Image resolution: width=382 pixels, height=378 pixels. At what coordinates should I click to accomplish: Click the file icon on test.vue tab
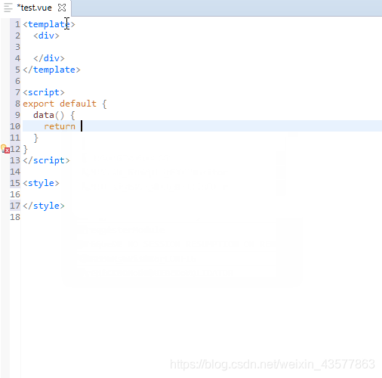click(x=8, y=8)
